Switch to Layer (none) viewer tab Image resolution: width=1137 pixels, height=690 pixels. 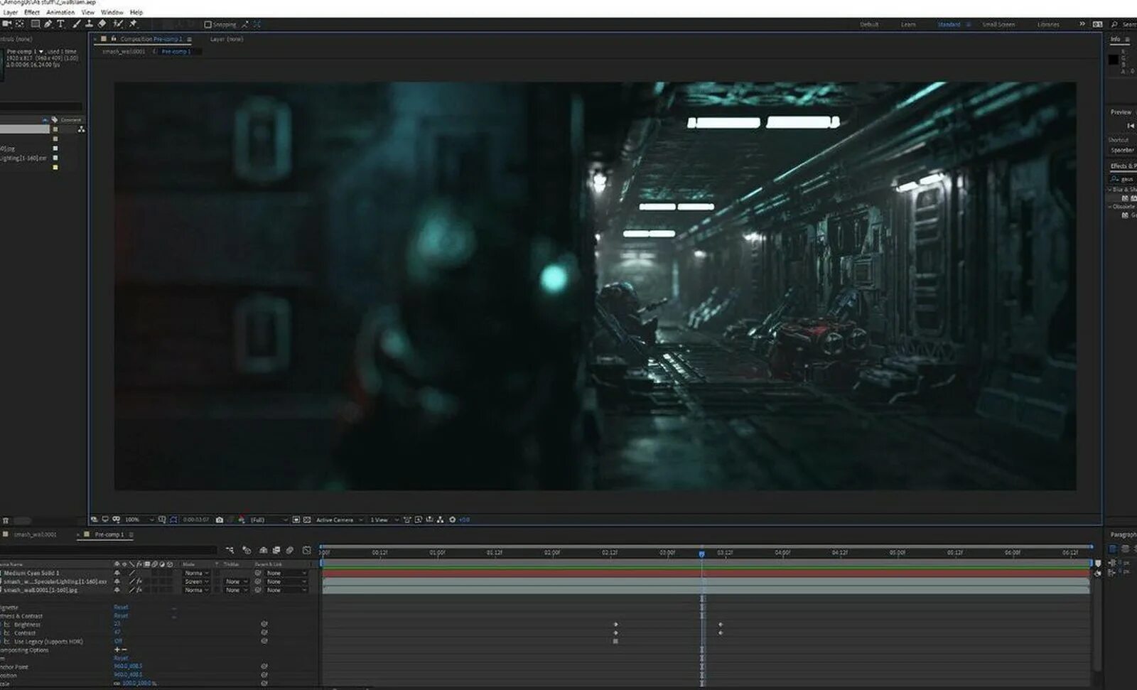[x=227, y=39]
